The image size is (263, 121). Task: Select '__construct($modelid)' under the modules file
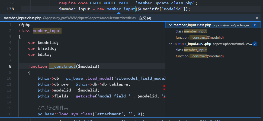200,56
